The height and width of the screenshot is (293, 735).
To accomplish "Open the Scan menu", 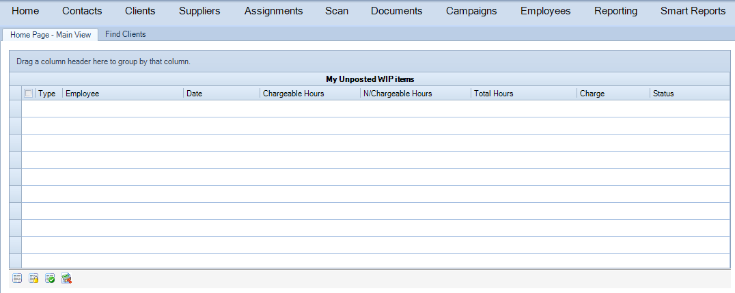I will pos(337,11).
